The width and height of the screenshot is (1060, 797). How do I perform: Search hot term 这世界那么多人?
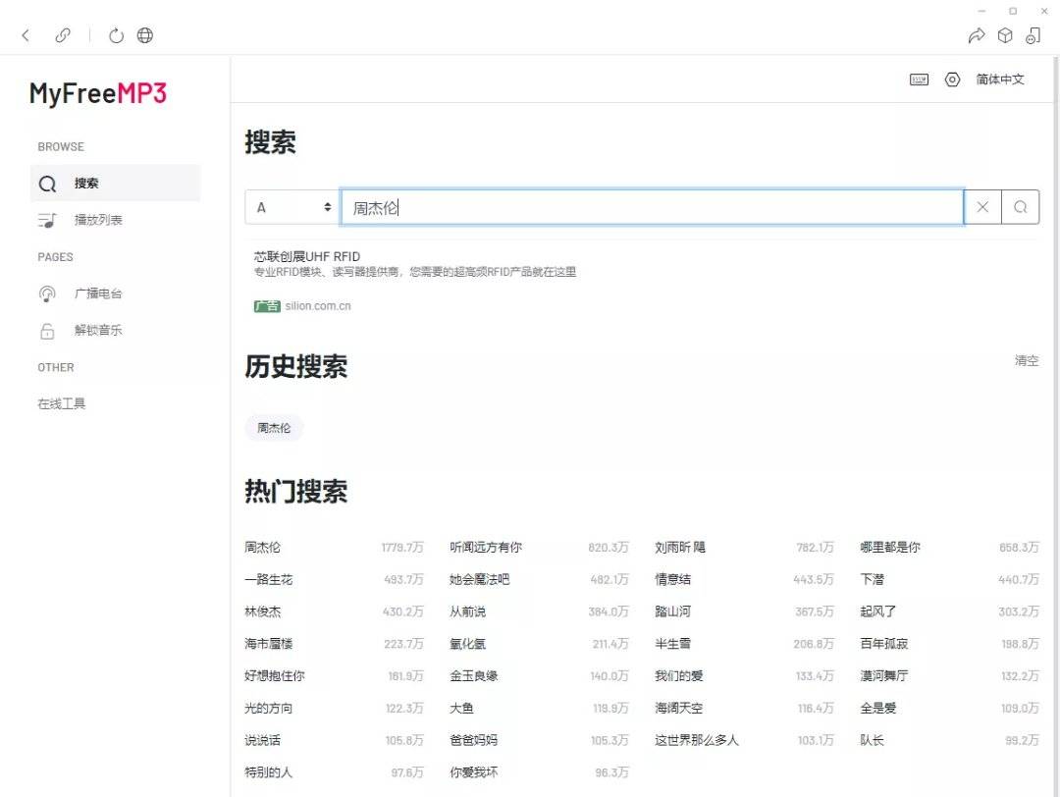pos(697,740)
